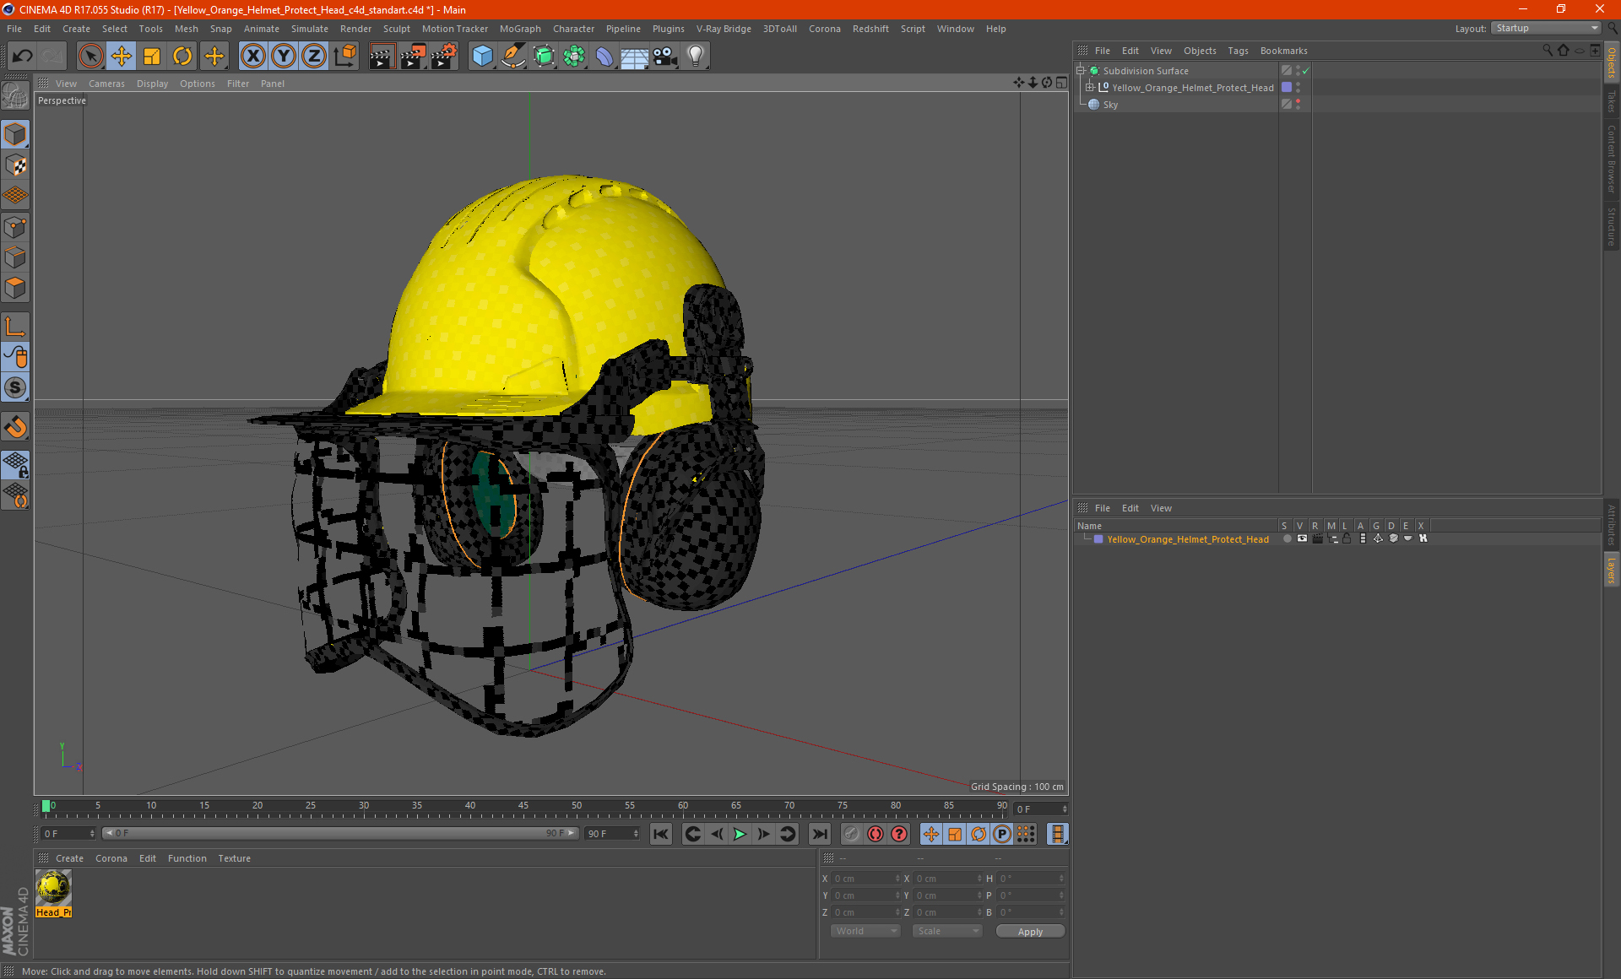Go to start of animation
Image resolution: width=1621 pixels, height=979 pixels.
[x=661, y=835]
